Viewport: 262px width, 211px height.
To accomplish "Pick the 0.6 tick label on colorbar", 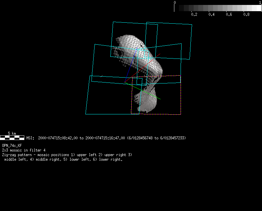I will point(229,14).
